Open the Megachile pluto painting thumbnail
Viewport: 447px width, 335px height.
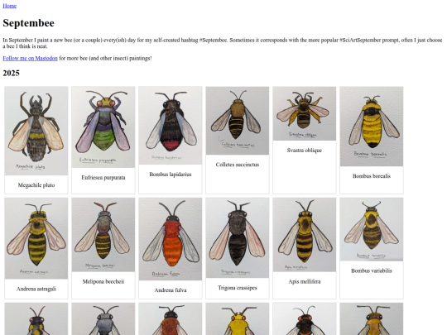(36, 131)
